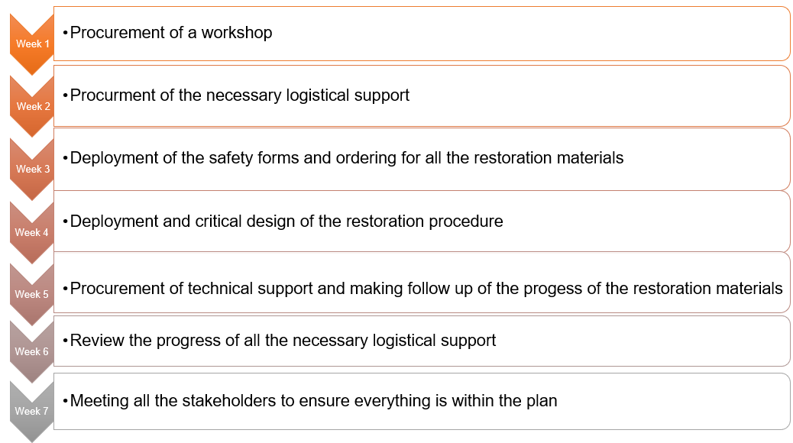Image resolution: width=793 pixels, height=443 pixels.
Task: Select the Week 2 chevron shape
Action: tap(32, 106)
